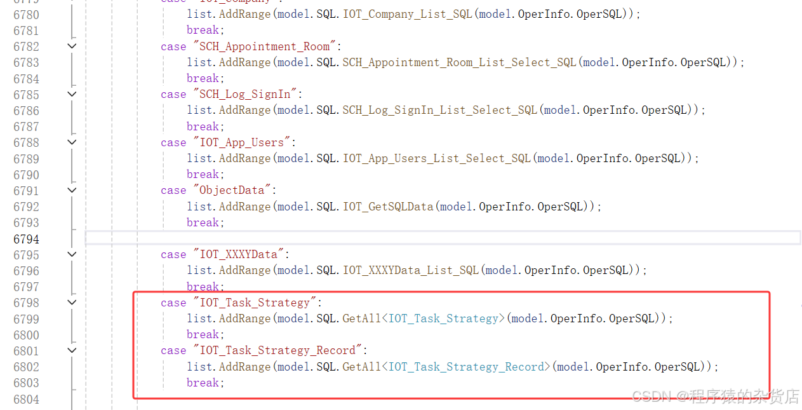Click IOT_Task_Strategy_Record type in GetAll on line 6802
The width and height of the screenshot is (802, 410).
tap(466, 367)
